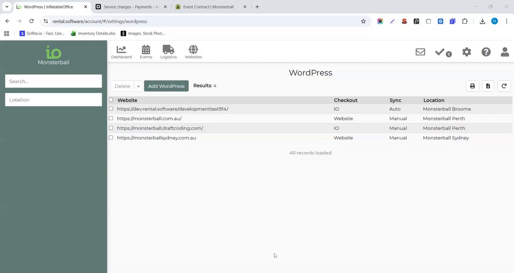Screen dimensions: 514x273
Task: Switch to the WordPress InflatableOffice tab
Action: click(x=49, y=7)
